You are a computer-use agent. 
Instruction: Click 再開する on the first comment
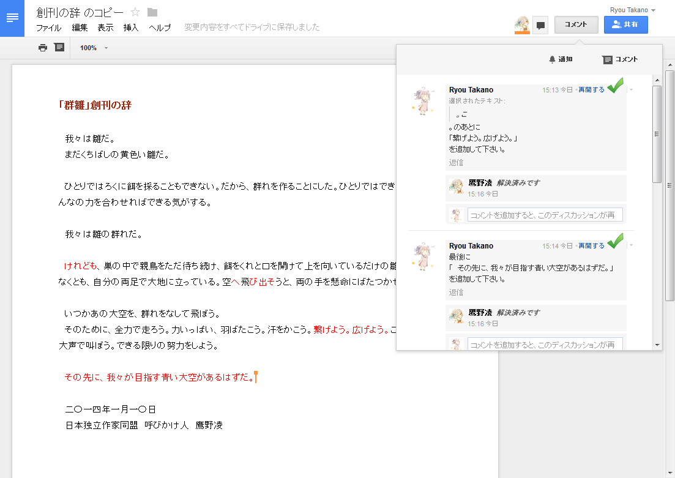[591, 89]
